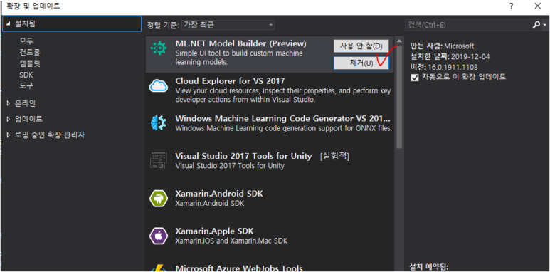Expand the 업데이트 tree node
The width and height of the screenshot is (550, 272).
pyautogui.click(x=9, y=120)
